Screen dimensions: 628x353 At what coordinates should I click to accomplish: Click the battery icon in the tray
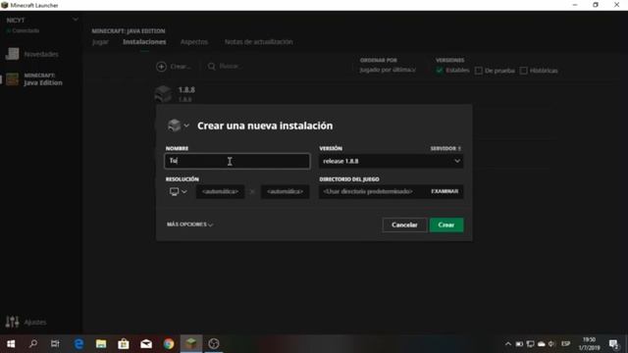[519, 344]
